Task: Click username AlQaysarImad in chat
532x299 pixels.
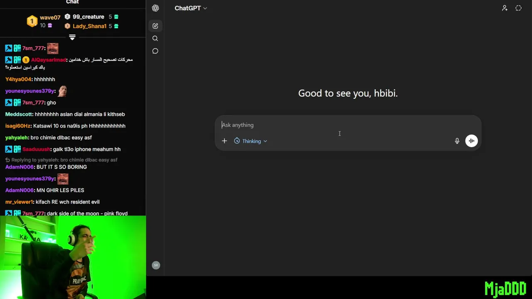Action: 48,60
